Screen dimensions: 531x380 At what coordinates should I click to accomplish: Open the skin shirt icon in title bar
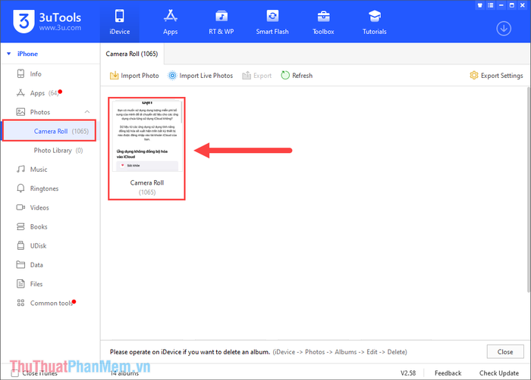tap(480, 5)
